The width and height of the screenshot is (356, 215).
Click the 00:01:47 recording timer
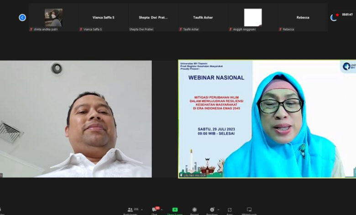[x=347, y=15]
